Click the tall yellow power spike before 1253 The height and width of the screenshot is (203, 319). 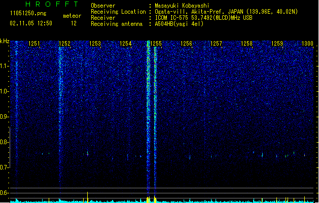pos(87,197)
